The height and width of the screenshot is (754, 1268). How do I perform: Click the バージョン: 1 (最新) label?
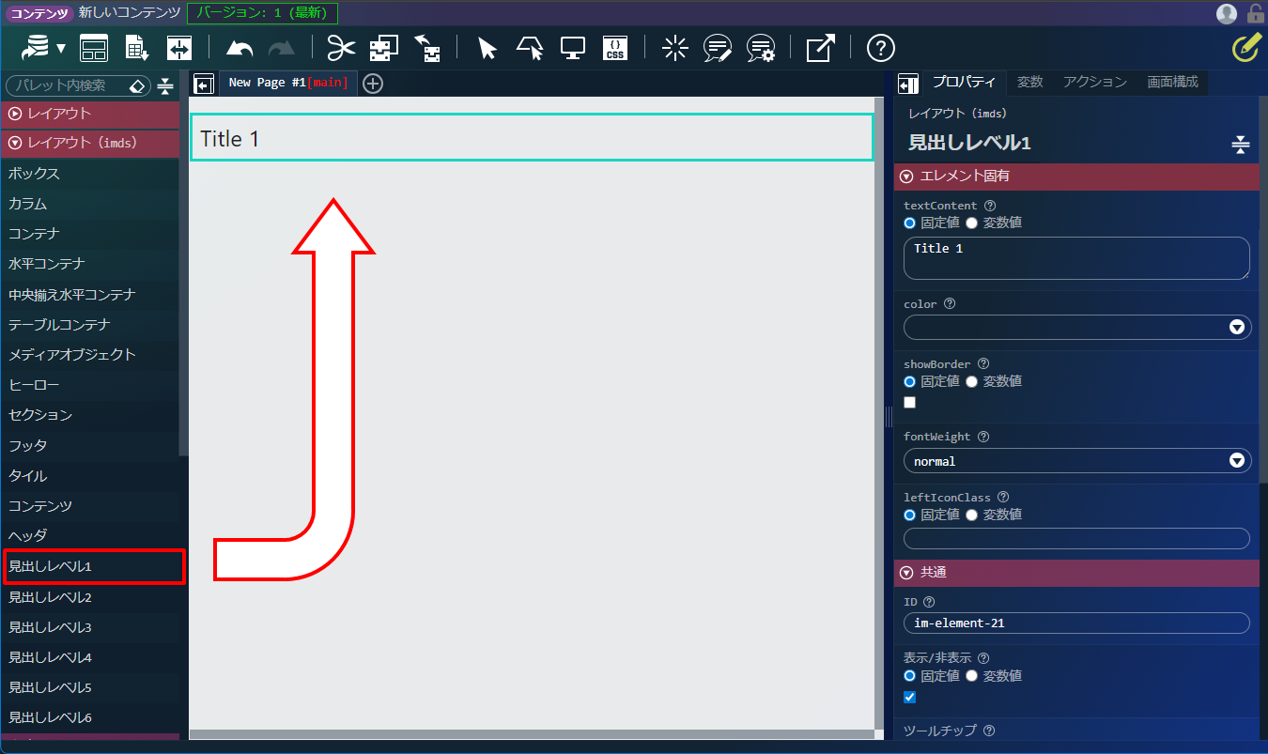263,13
